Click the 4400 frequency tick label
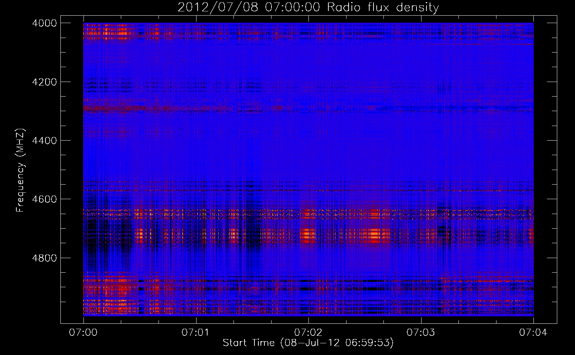Image resolution: width=575 pixels, height=355 pixels. coord(44,141)
